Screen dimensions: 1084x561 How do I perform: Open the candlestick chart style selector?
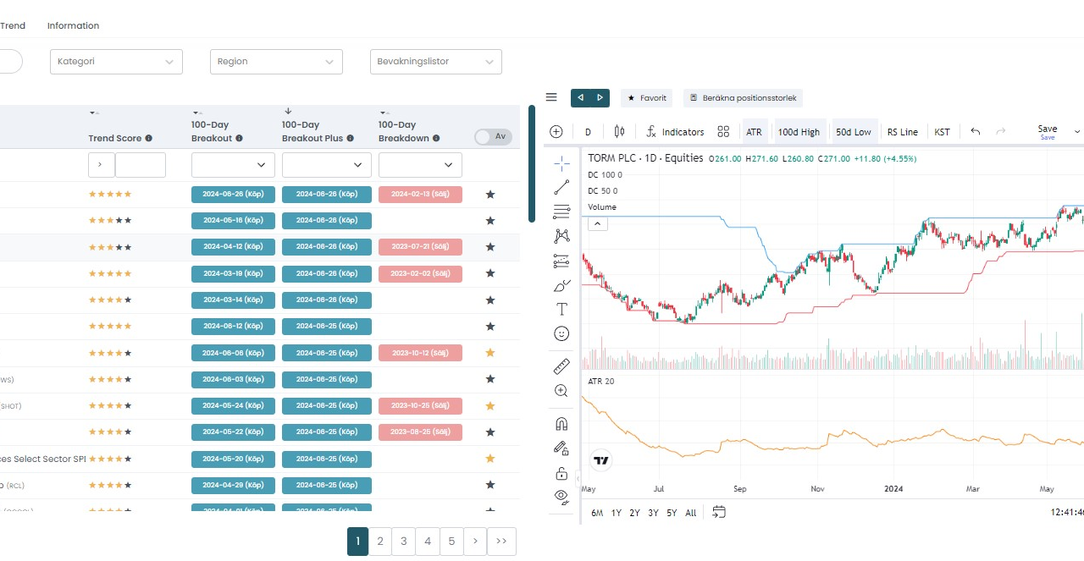[x=619, y=132]
